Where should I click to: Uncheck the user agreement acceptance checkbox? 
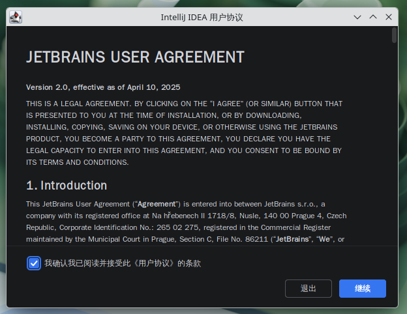tap(34, 263)
